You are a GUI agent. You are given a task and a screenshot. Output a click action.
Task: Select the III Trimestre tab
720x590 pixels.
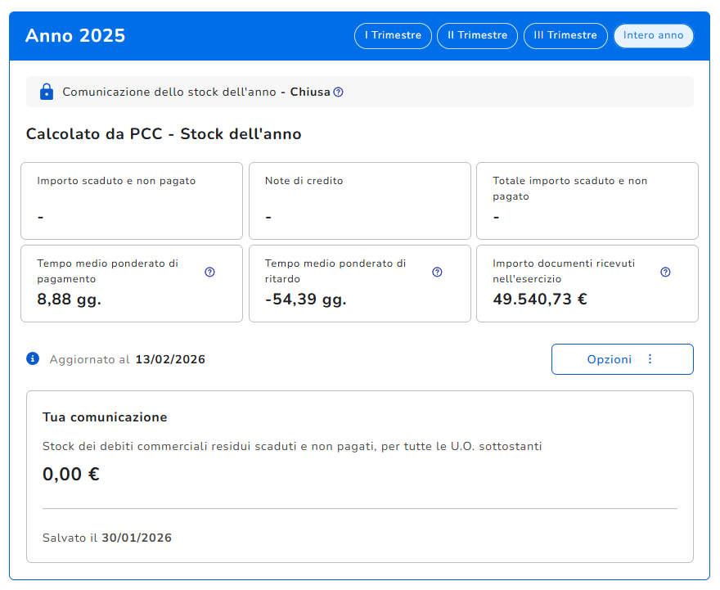pyautogui.click(x=565, y=36)
